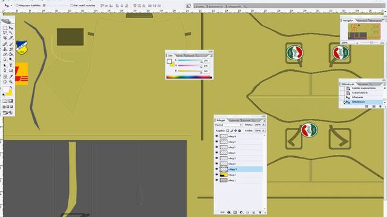387x217 pixels.
Task: Click the Navigator zoom percentage field
Action: click(x=347, y=43)
